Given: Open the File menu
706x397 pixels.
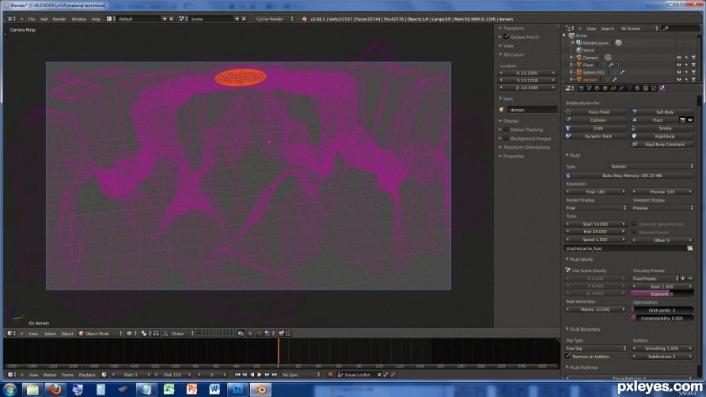Looking at the screenshot, I should coord(32,19).
